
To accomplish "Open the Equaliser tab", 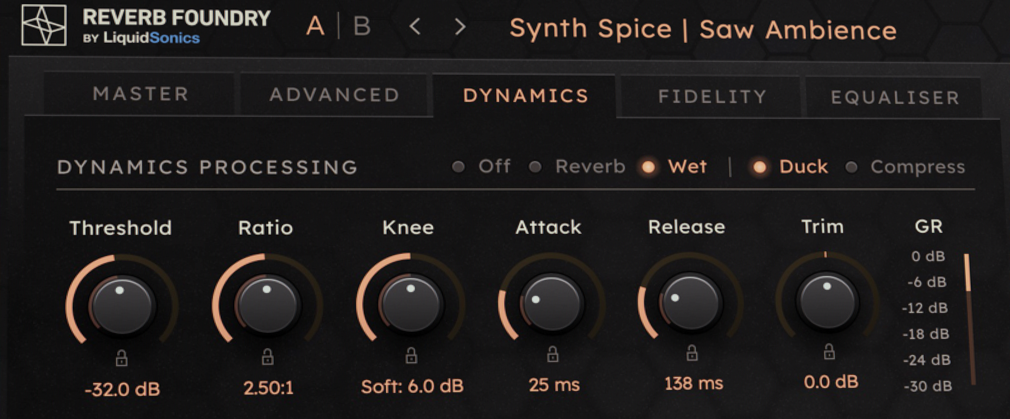I will [895, 98].
